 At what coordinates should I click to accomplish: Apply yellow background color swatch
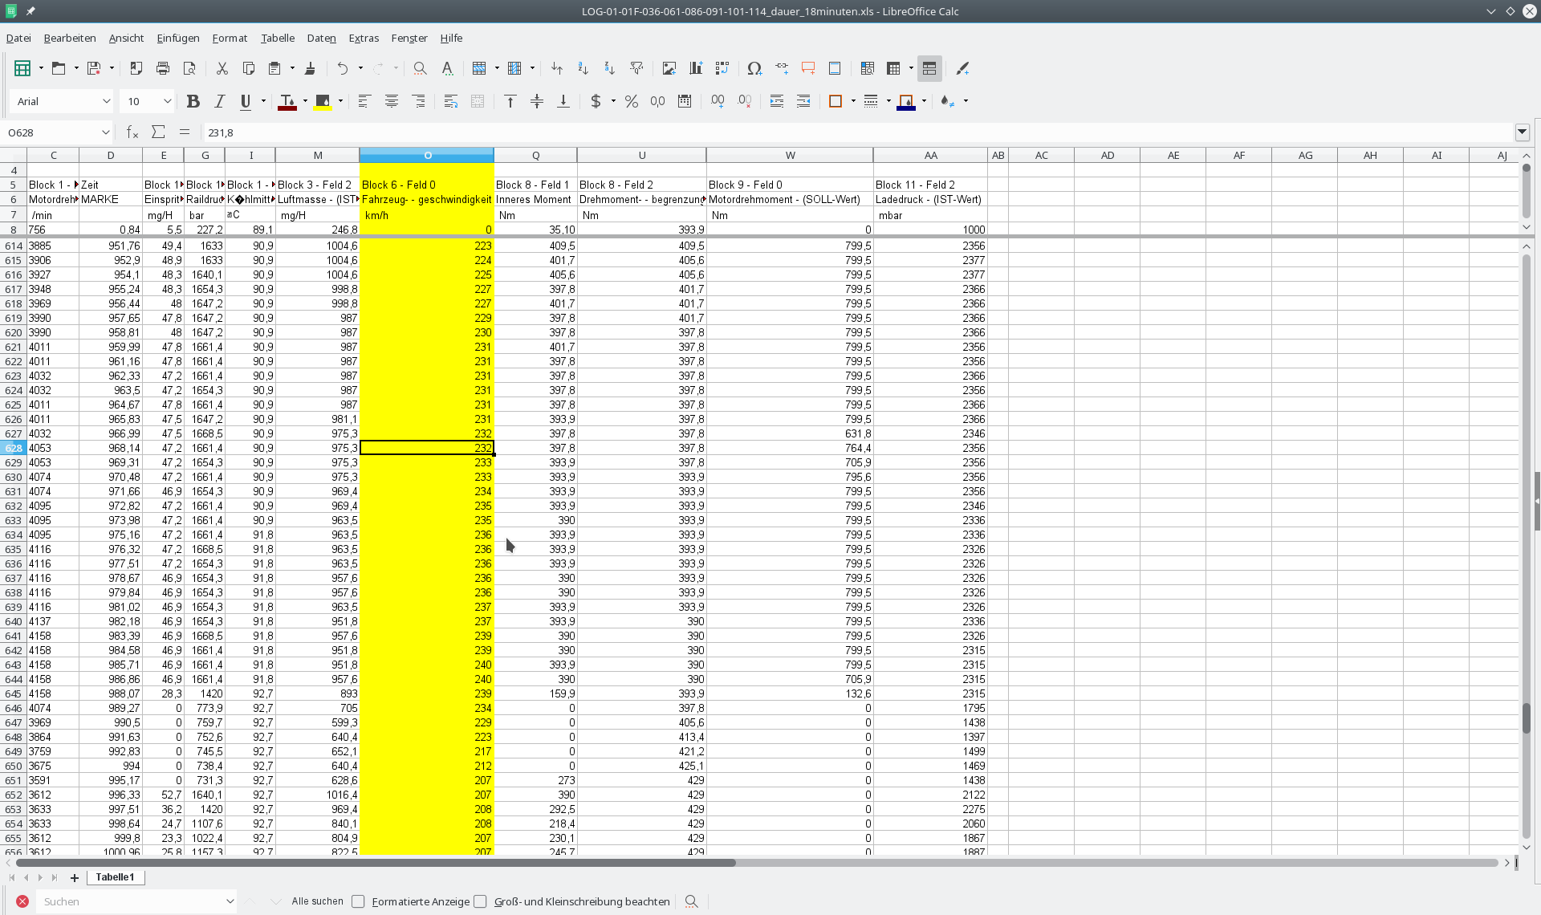[x=323, y=101]
